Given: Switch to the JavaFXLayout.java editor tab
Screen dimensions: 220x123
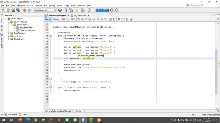Looking at the screenshot, I should point(57,15).
